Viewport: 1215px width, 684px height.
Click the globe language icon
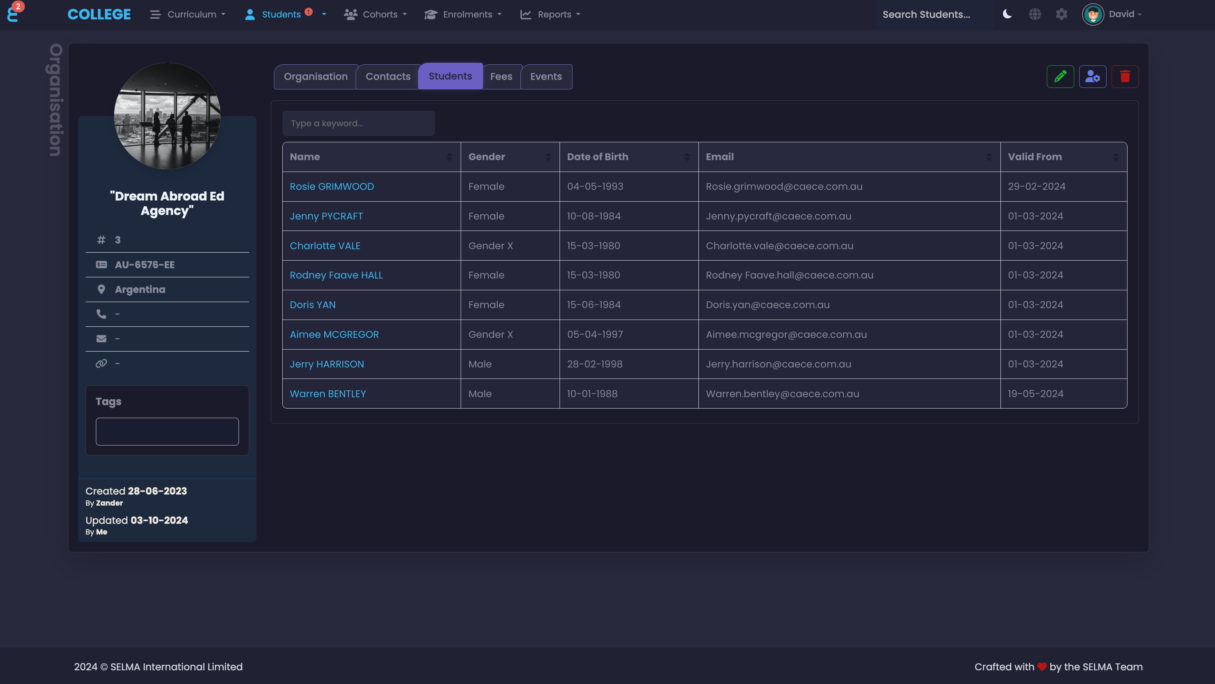click(x=1034, y=14)
